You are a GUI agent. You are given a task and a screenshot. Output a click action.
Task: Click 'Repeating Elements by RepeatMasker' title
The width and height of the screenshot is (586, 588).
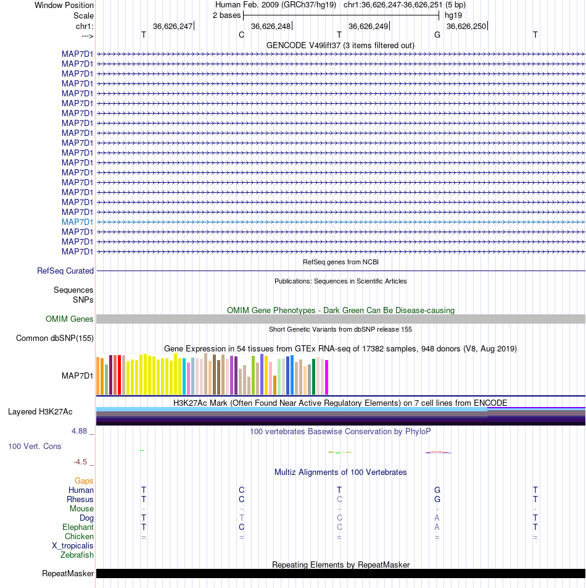tap(340, 565)
